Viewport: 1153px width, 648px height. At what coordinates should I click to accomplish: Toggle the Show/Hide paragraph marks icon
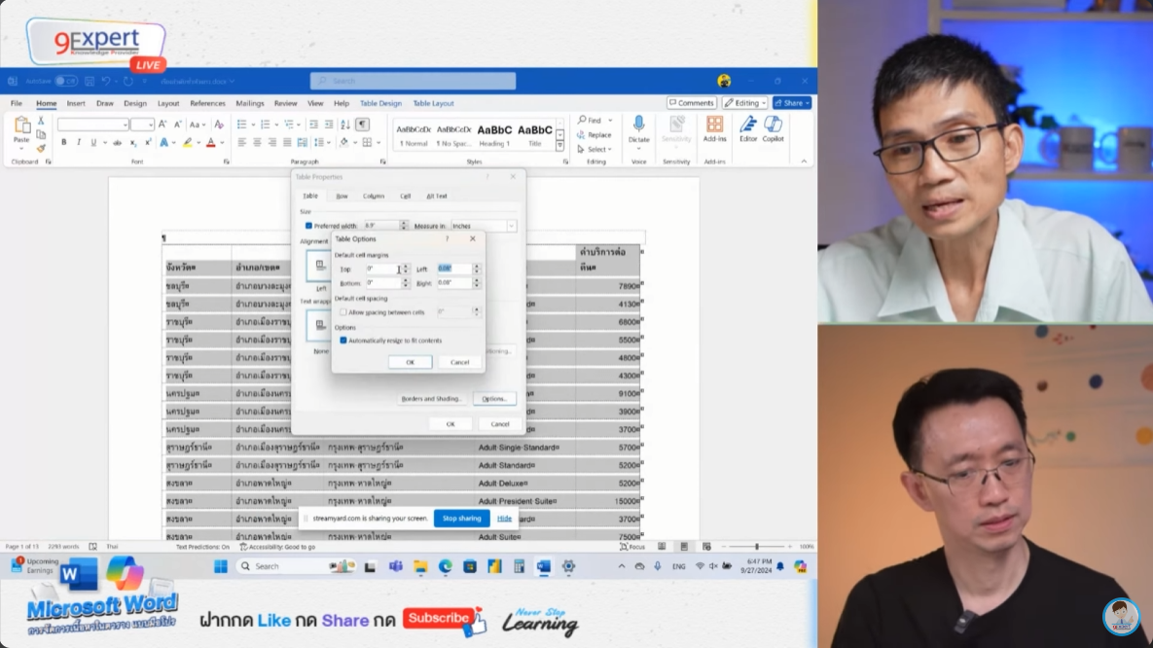tap(362, 125)
